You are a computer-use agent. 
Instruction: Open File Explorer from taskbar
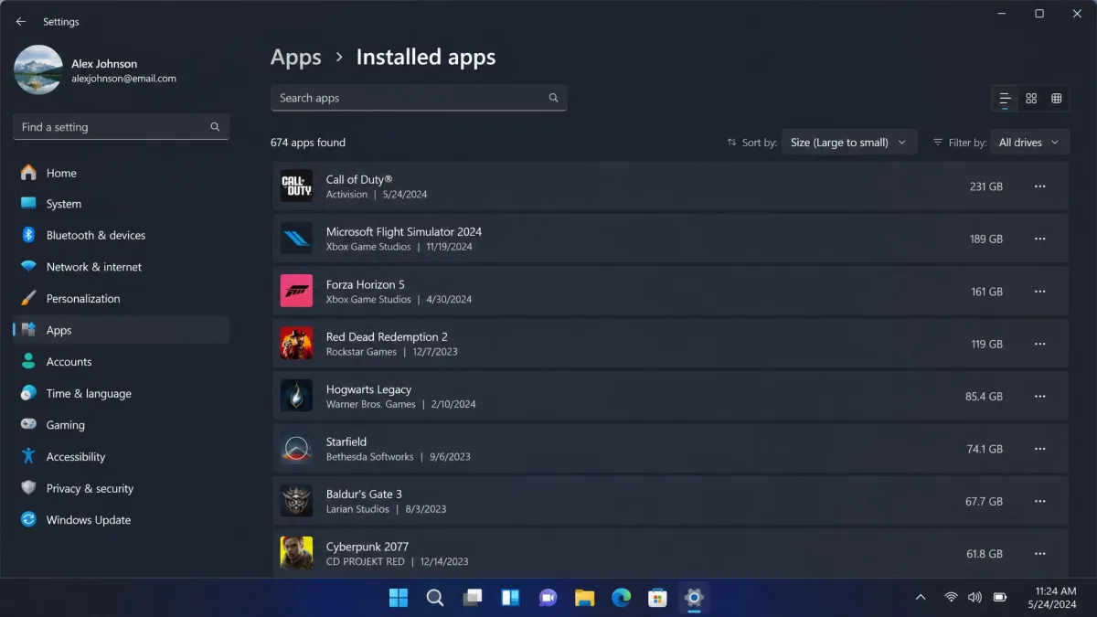point(584,598)
